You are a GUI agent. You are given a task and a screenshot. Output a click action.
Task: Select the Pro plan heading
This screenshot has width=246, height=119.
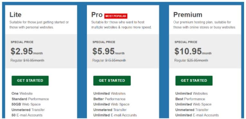click(97, 15)
